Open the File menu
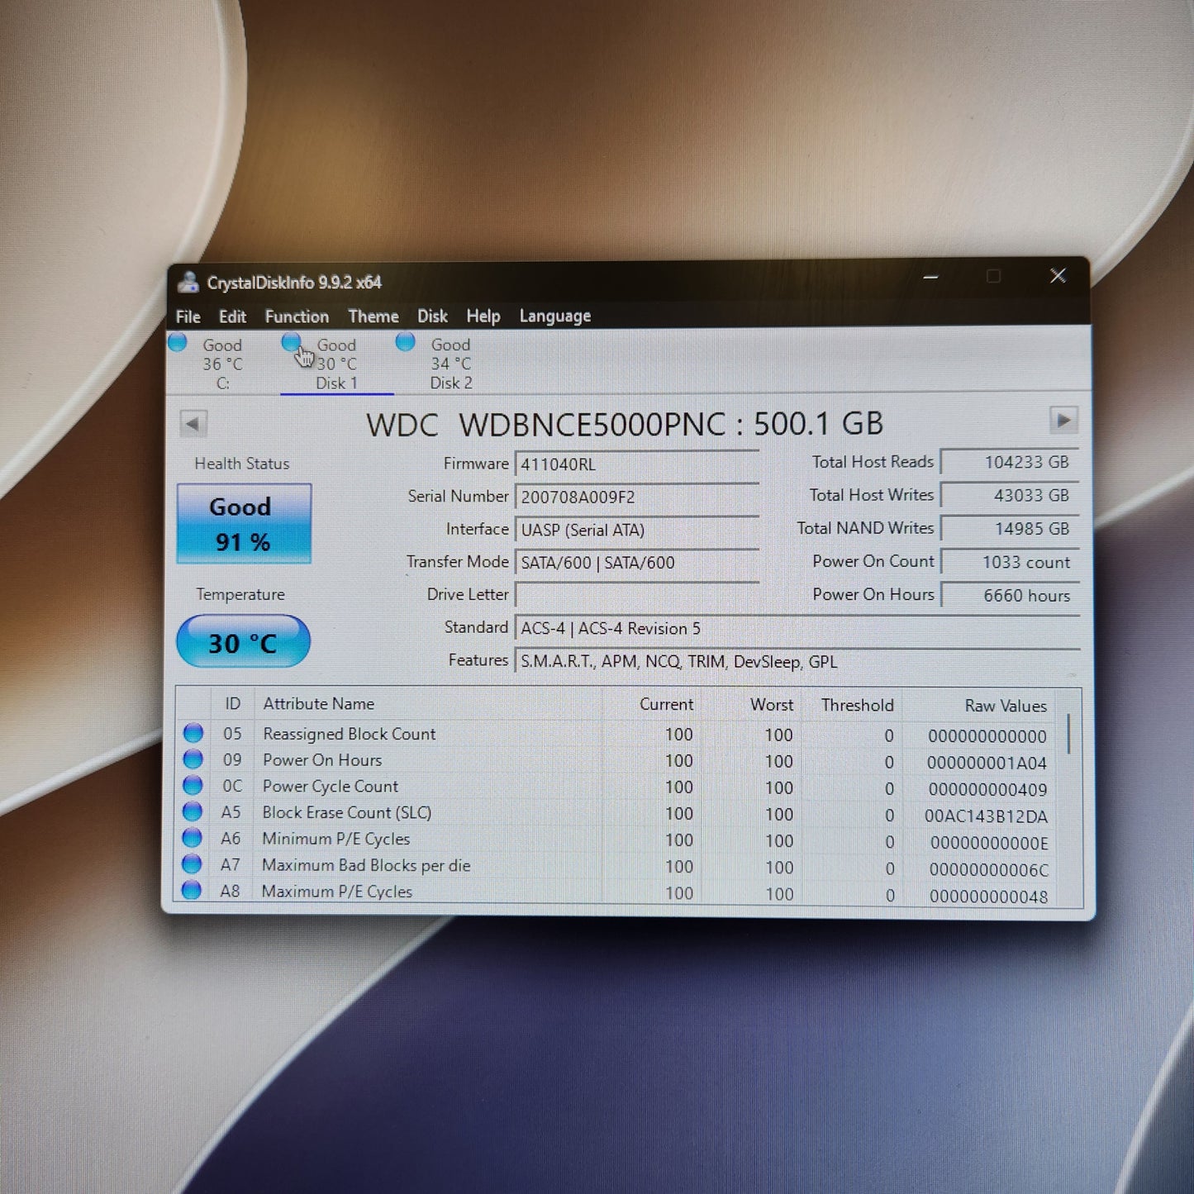The width and height of the screenshot is (1194, 1194). [x=188, y=316]
